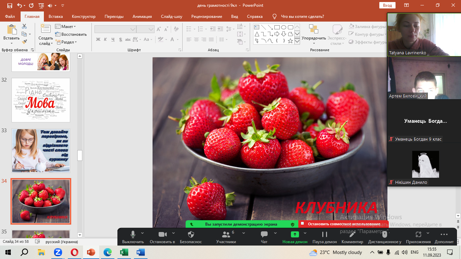Select slide 33 thumbnail with girl
This screenshot has height=259, width=461.
[x=41, y=150]
